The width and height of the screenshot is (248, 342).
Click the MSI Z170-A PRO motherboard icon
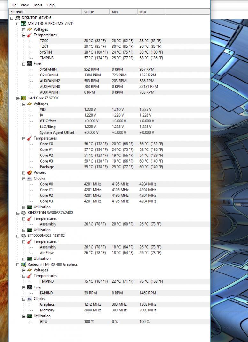[x=24, y=24]
